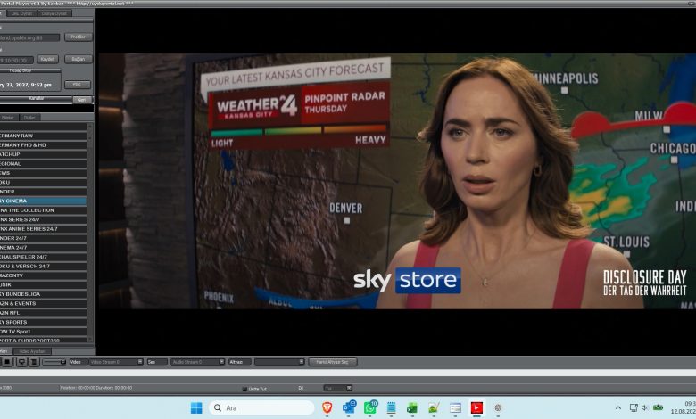Screen dimensions: 696x419
Task: Select the GERMANY FHD & HD category
Action: tap(43, 145)
